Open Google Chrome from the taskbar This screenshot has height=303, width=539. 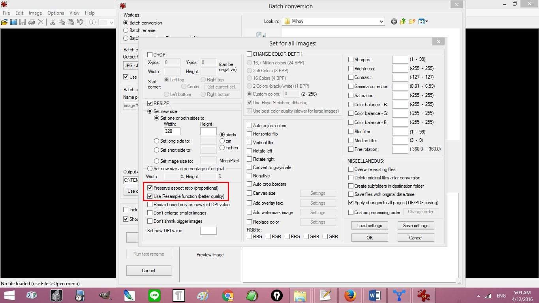(227, 295)
